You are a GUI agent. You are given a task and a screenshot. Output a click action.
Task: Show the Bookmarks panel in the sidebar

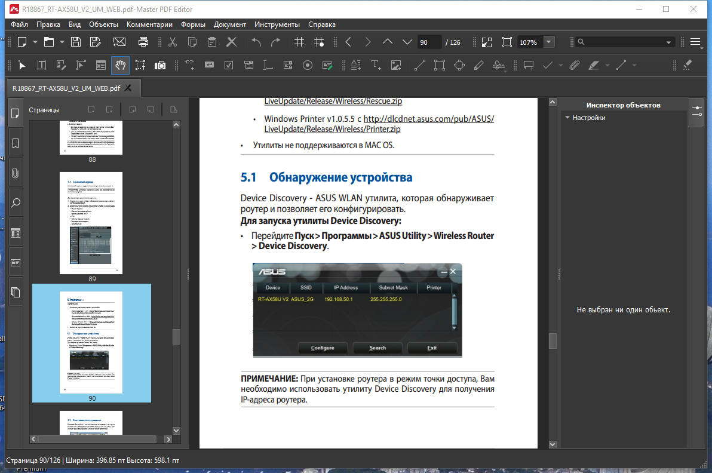[15, 143]
